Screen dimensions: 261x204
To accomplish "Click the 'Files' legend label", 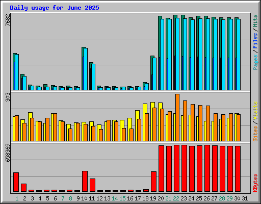I will 255,41.
